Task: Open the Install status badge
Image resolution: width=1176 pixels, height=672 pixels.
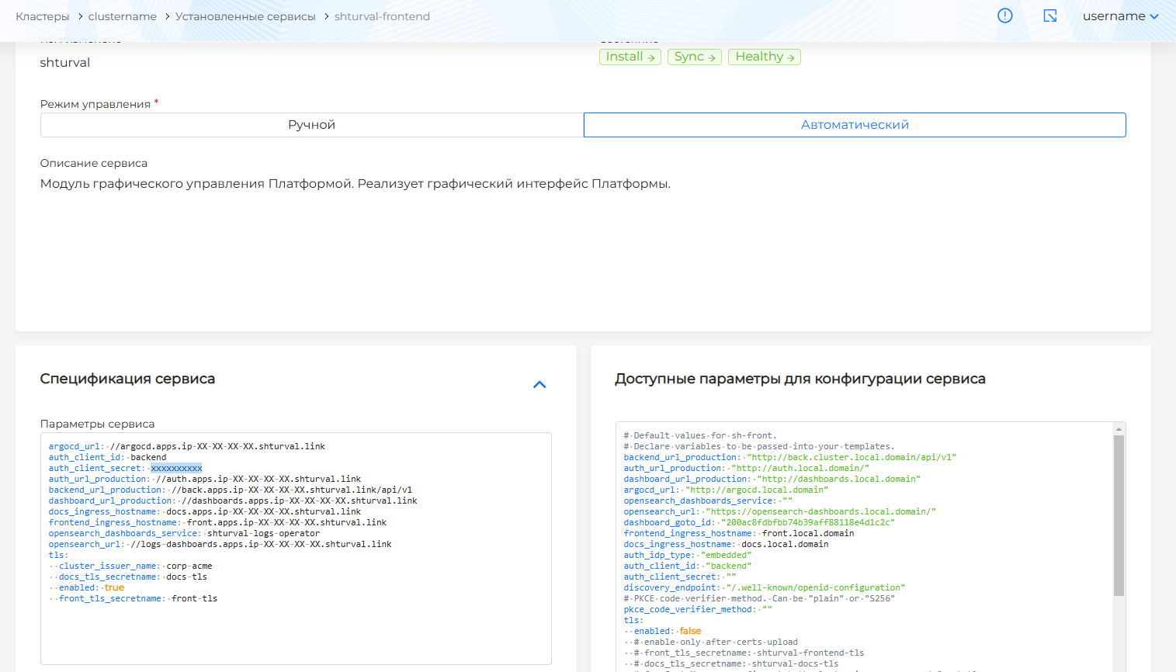Action: tap(630, 57)
